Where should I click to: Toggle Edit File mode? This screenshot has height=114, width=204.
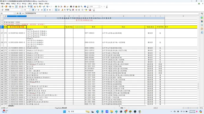point(16,7)
